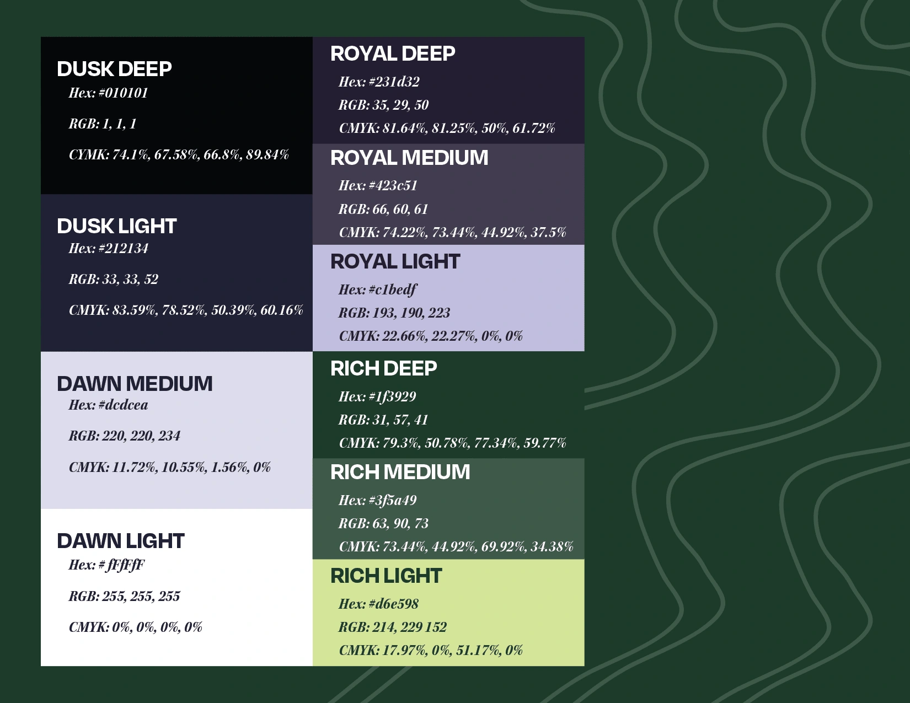
Task: Click the Royal Medium swatch title
Action: [x=409, y=158]
